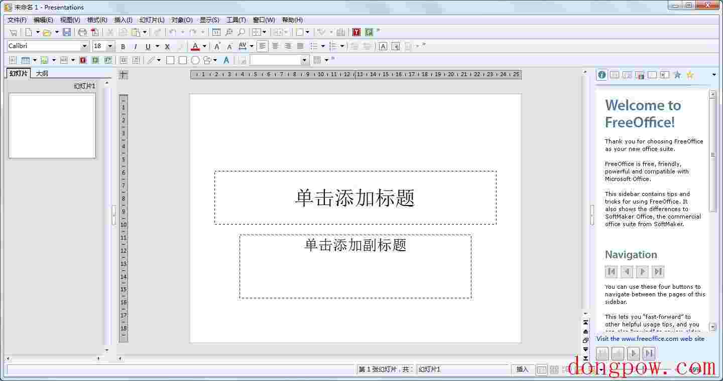Choose font color red A swatch

pos(195,46)
